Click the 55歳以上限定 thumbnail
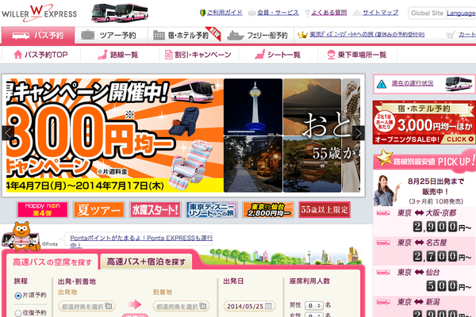This screenshot has height=317, width=476. tap(324, 209)
